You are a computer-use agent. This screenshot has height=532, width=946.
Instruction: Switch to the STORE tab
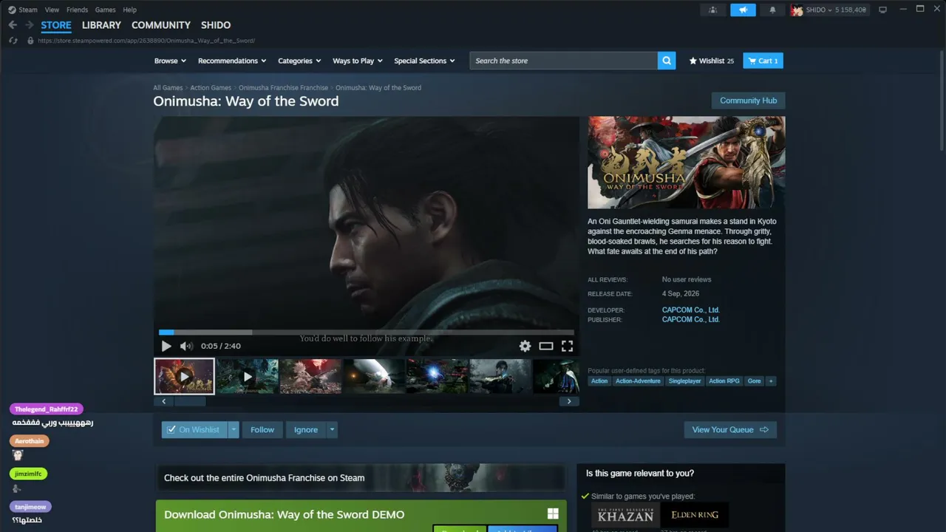[x=56, y=25]
